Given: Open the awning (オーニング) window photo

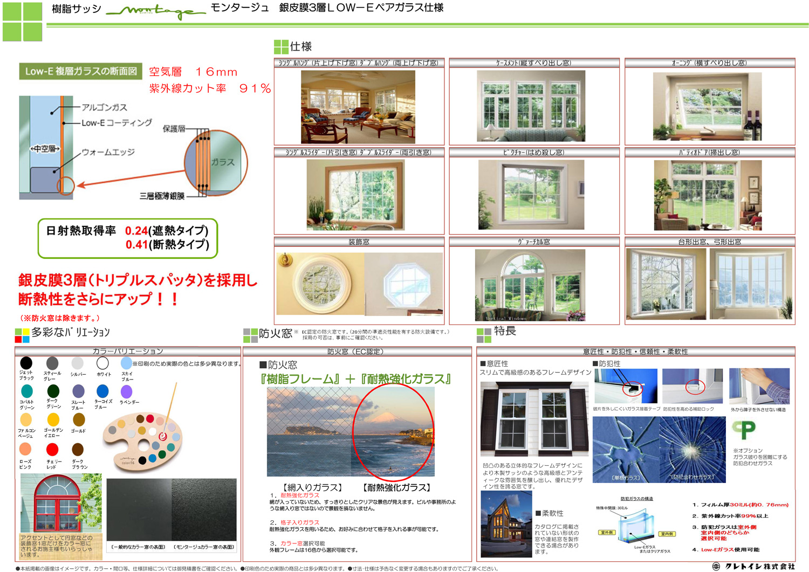Looking at the screenshot, I should pos(707,107).
